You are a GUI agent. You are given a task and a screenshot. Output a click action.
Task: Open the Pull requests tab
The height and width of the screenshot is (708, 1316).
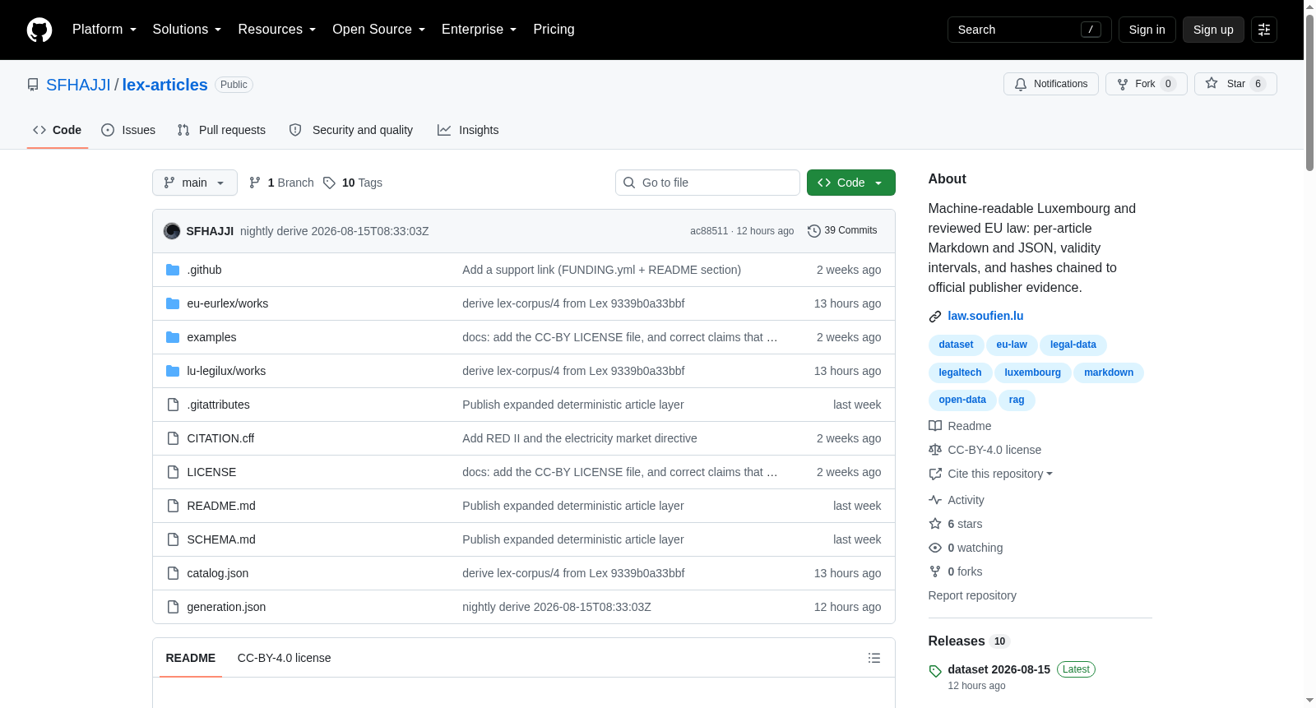click(222, 130)
